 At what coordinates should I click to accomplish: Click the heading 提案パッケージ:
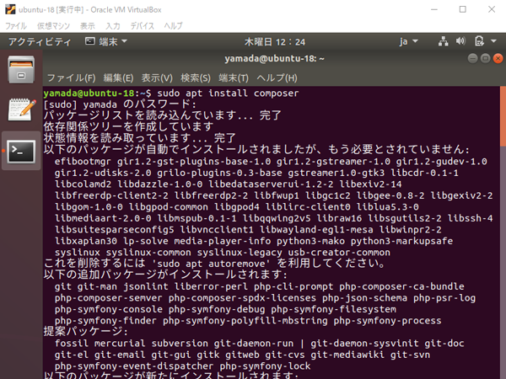click(x=85, y=332)
